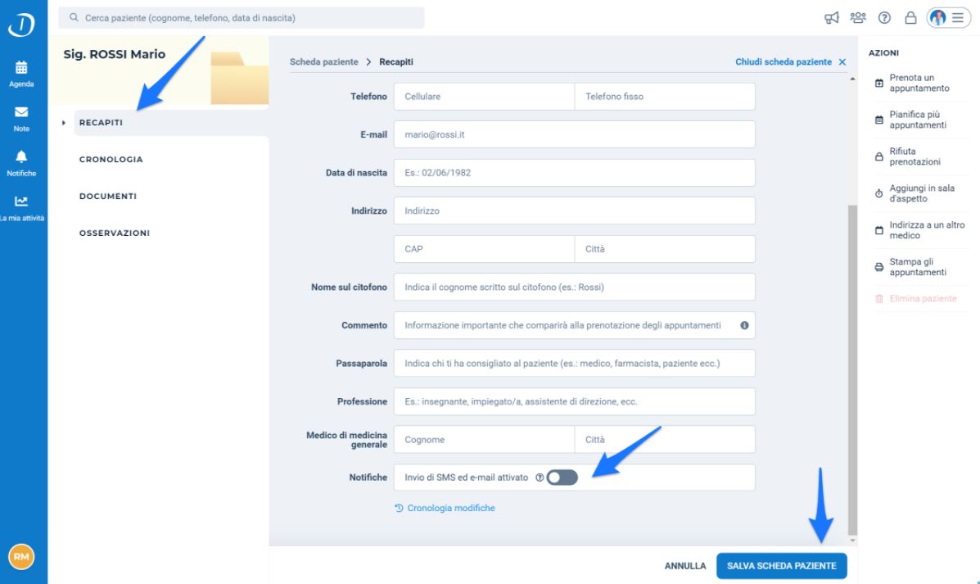Click the help question mark icon in header
This screenshot has height=584, width=980.
[883, 18]
